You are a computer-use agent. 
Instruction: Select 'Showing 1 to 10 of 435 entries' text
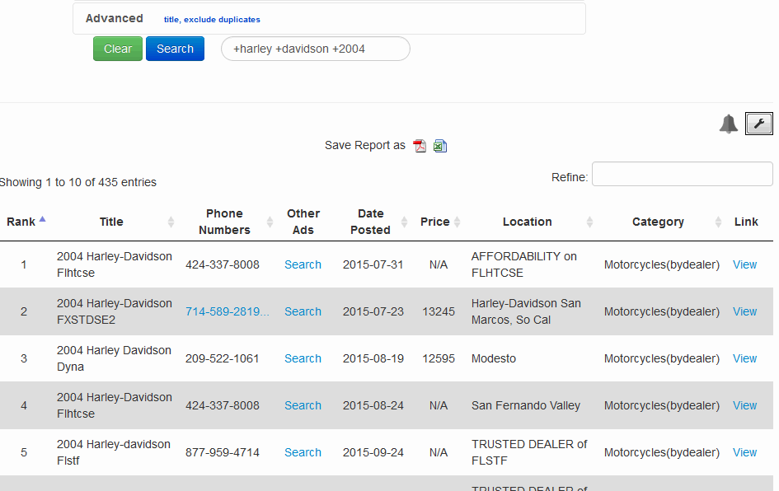pyautogui.click(x=77, y=182)
